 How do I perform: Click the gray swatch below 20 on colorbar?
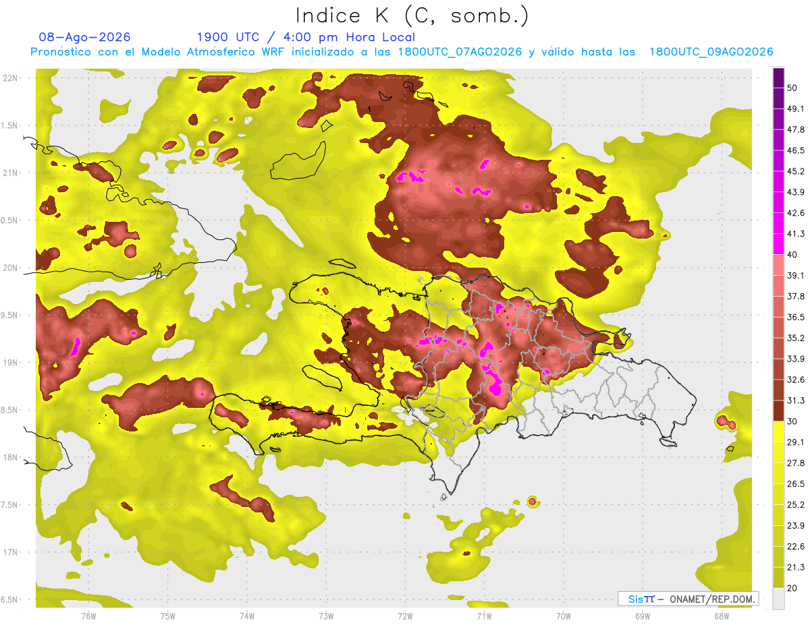click(778, 598)
